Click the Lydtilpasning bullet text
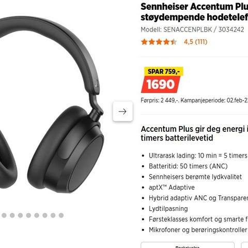This screenshot has height=248, width=248. (x=168, y=209)
